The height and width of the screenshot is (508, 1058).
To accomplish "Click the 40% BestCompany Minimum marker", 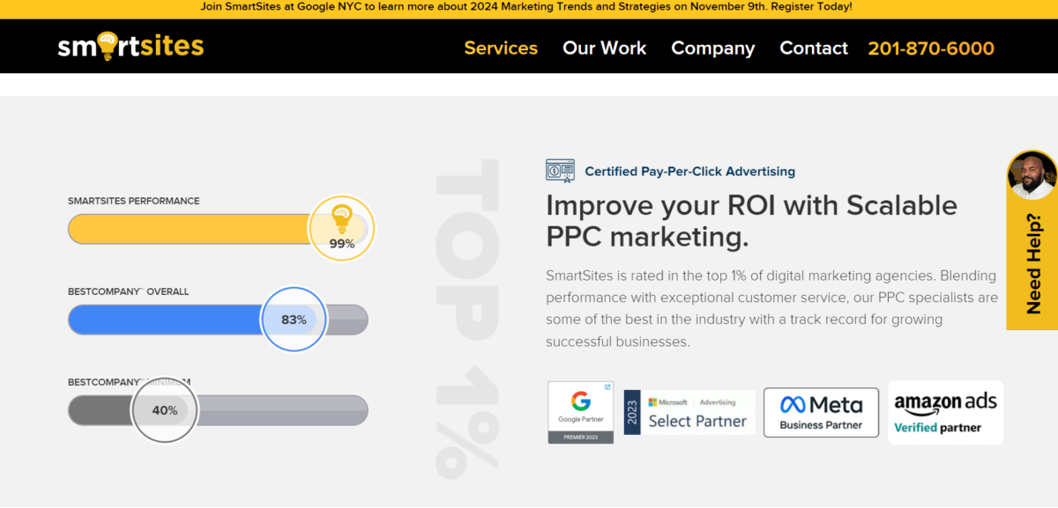I will [165, 410].
